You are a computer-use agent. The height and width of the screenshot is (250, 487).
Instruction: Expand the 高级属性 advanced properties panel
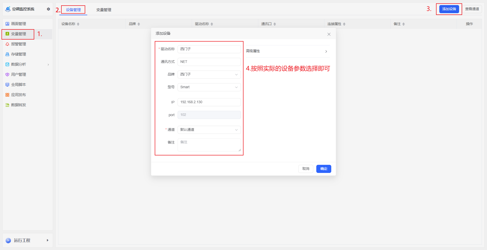tap(287, 51)
